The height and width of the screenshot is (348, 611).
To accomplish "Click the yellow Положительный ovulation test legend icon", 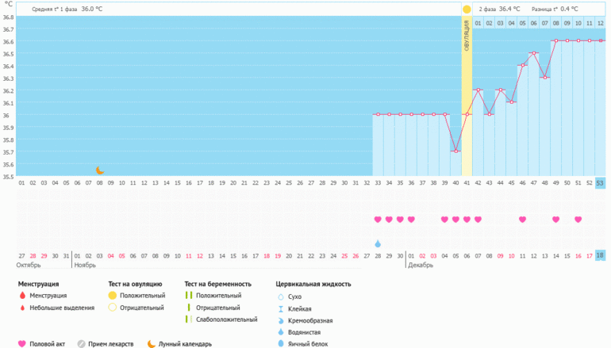I will click(x=112, y=296).
